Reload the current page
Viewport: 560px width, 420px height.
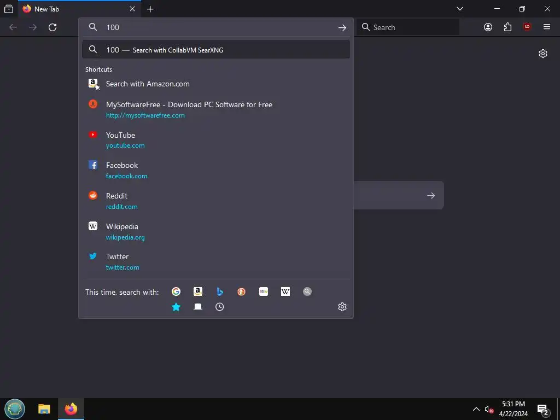52,27
